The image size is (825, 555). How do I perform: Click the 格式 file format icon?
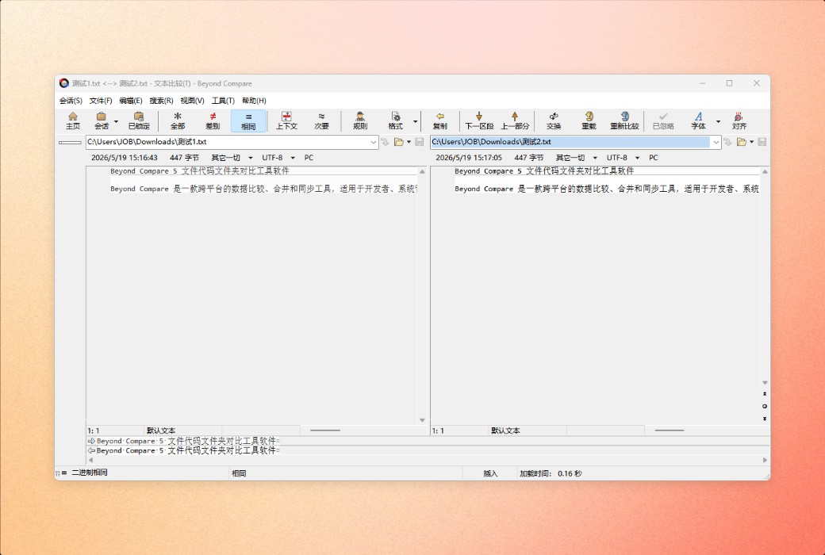coord(395,121)
